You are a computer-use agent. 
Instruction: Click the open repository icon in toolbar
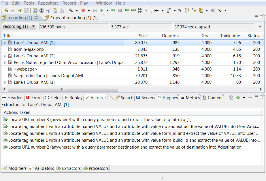6,10
